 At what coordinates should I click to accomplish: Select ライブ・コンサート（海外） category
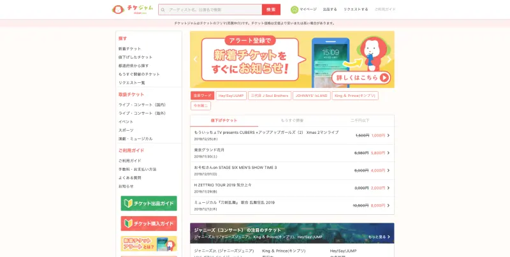pyautogui.click(x=142, y=114)
